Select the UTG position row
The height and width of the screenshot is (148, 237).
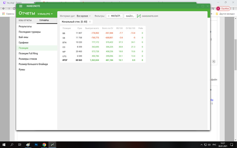click(x=103, y=56)
